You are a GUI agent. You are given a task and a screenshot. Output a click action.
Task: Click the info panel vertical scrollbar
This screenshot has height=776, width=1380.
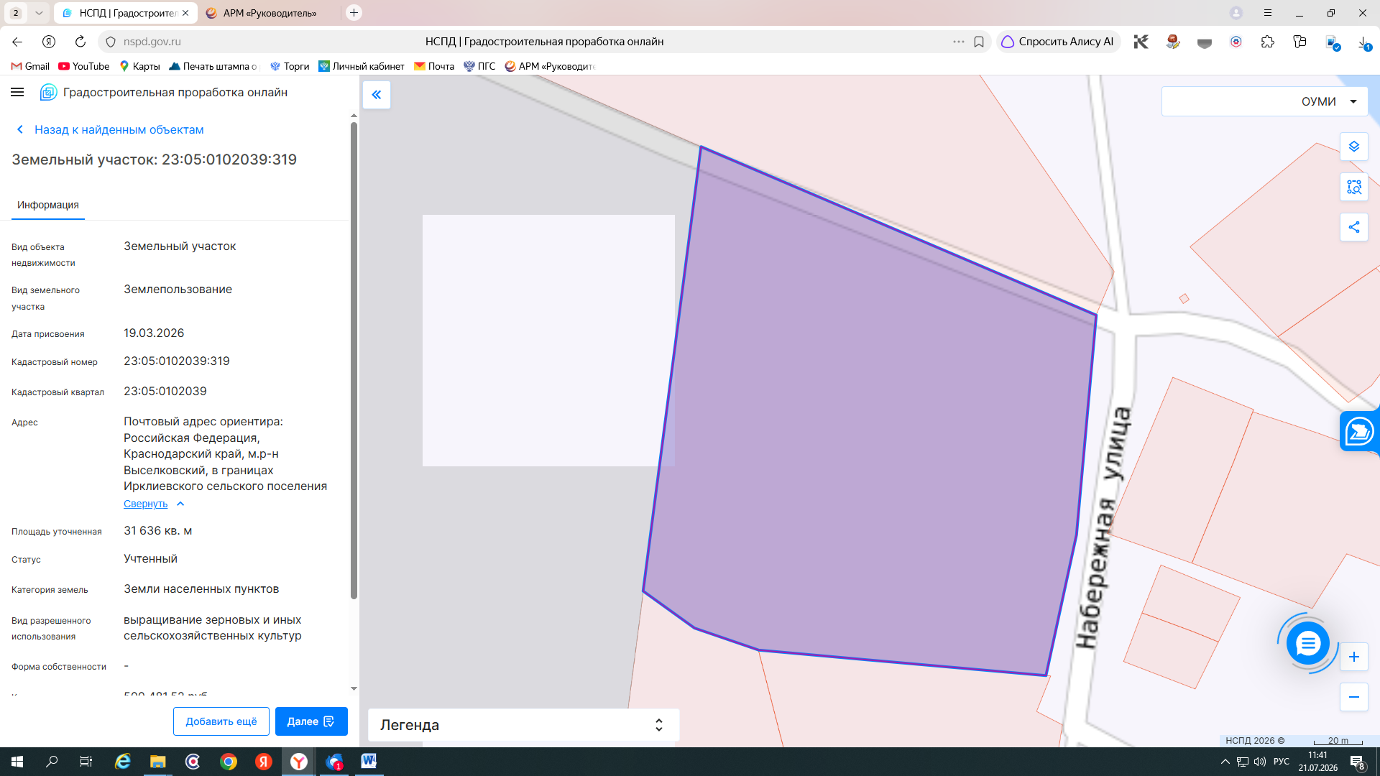click(354, 359)
